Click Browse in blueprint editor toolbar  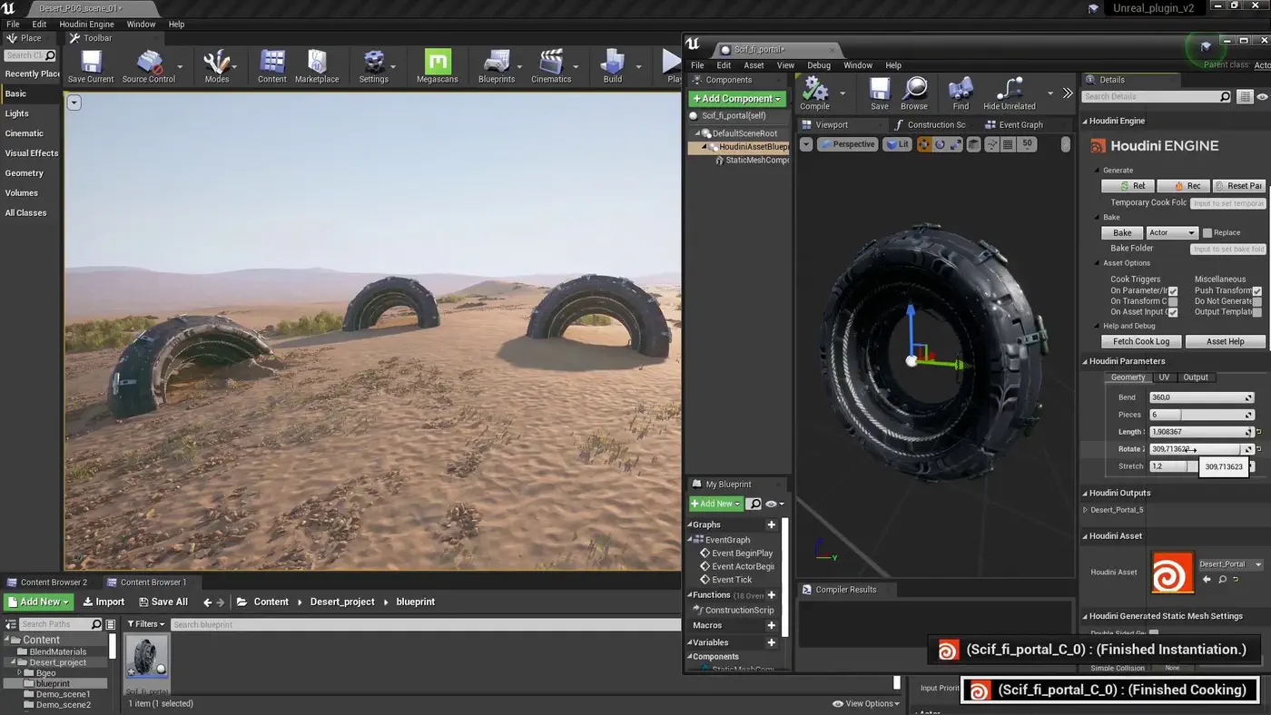point(914,93)
